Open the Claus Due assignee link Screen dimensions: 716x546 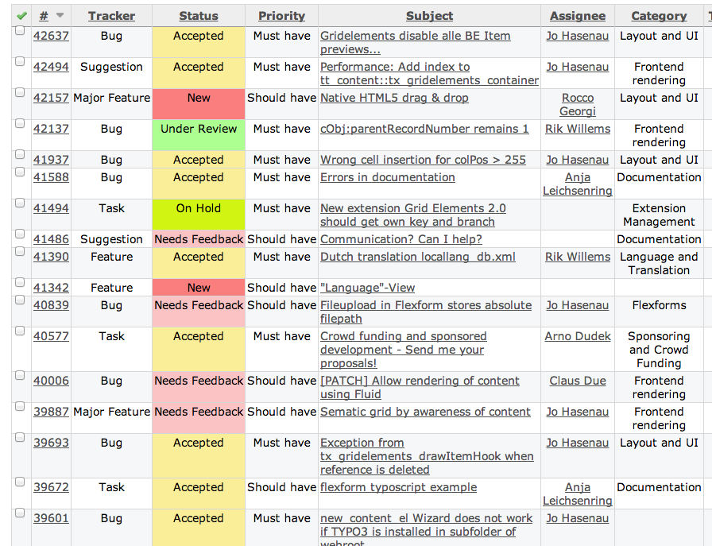click(578, 381)
